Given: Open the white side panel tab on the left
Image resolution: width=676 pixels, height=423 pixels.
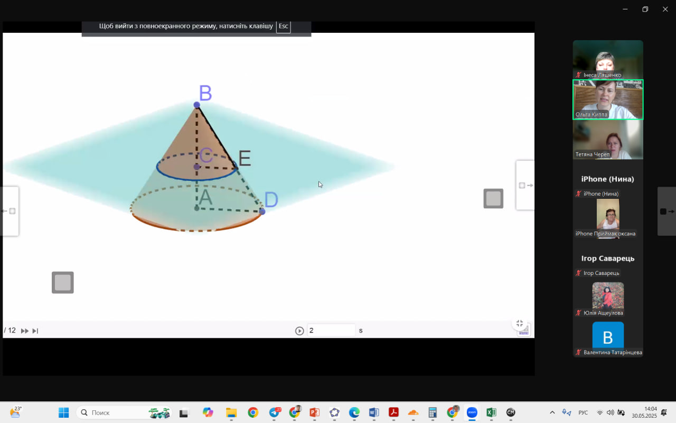Looking at the screenshot, I should [10, 211].
